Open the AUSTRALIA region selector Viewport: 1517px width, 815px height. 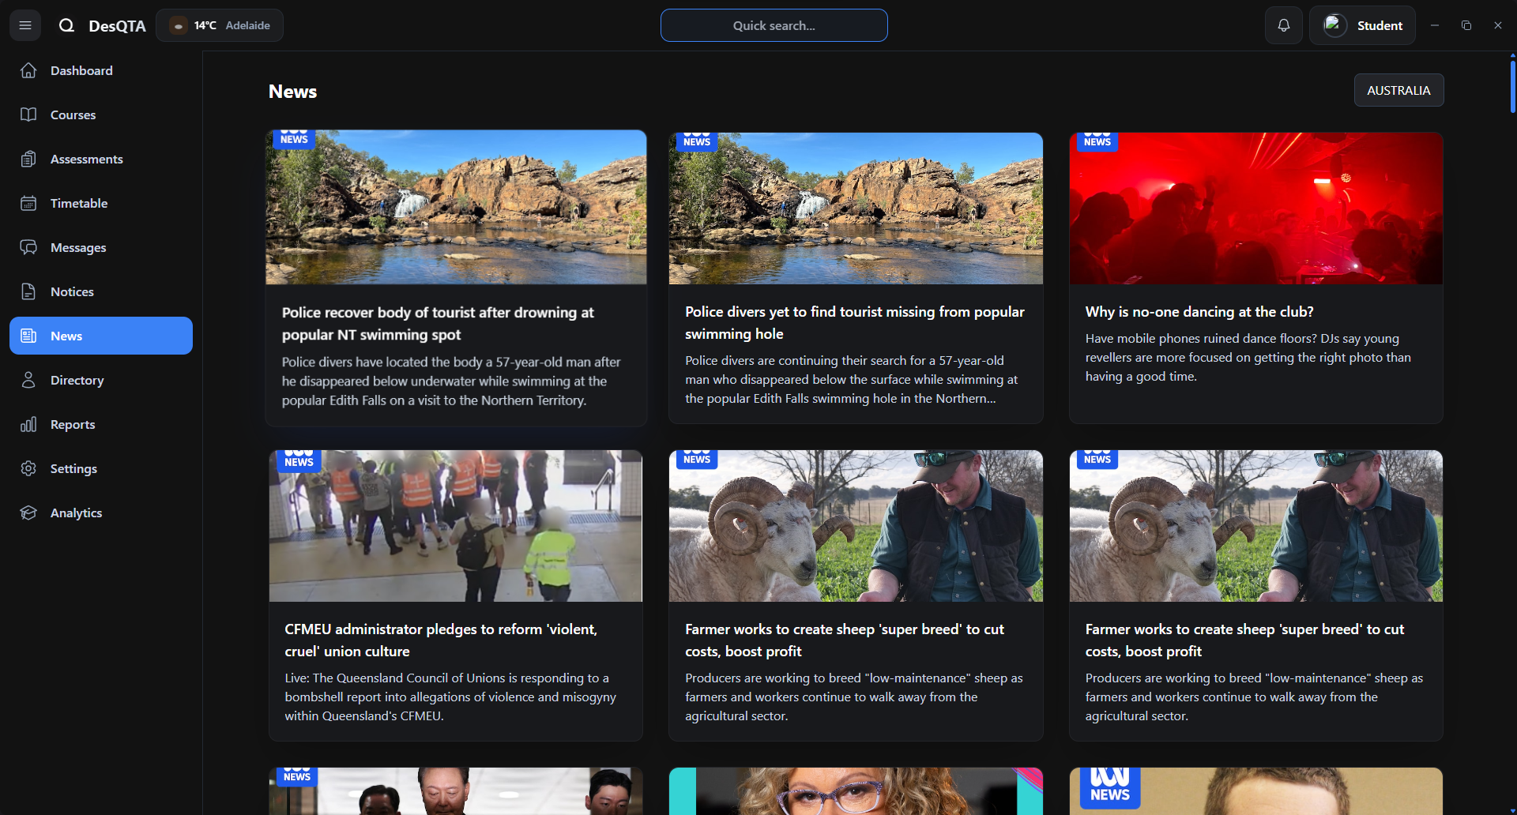coord(1398,90)
